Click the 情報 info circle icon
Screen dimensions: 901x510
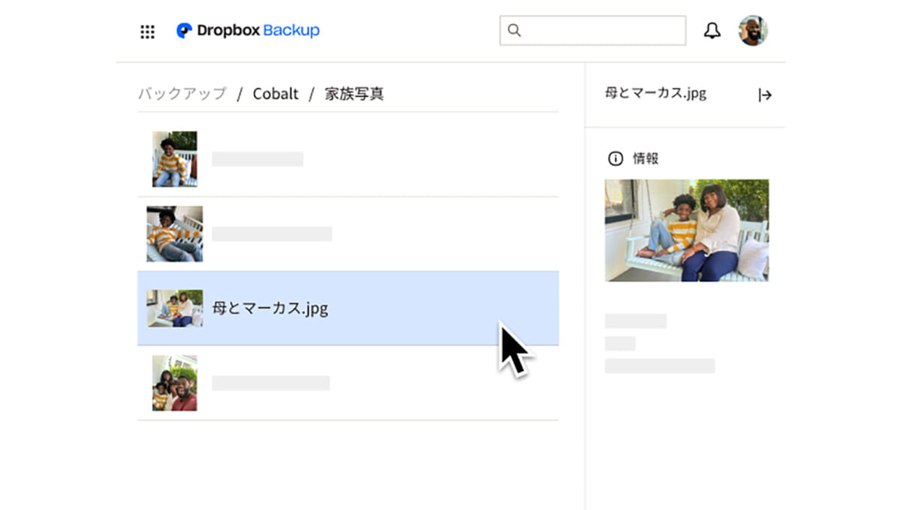click(x=615, y=158)
